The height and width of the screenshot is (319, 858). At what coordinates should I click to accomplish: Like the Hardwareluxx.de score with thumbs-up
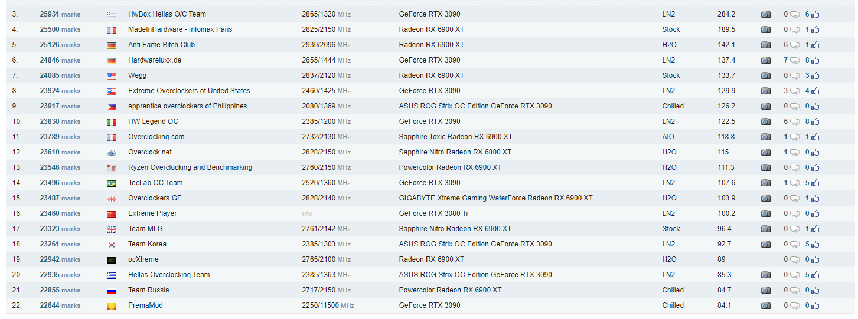(x=815, y=60)
